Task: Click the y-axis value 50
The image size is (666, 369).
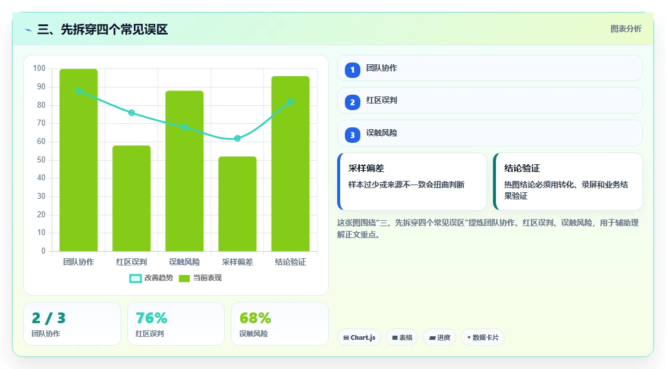Action: [41, 160]
